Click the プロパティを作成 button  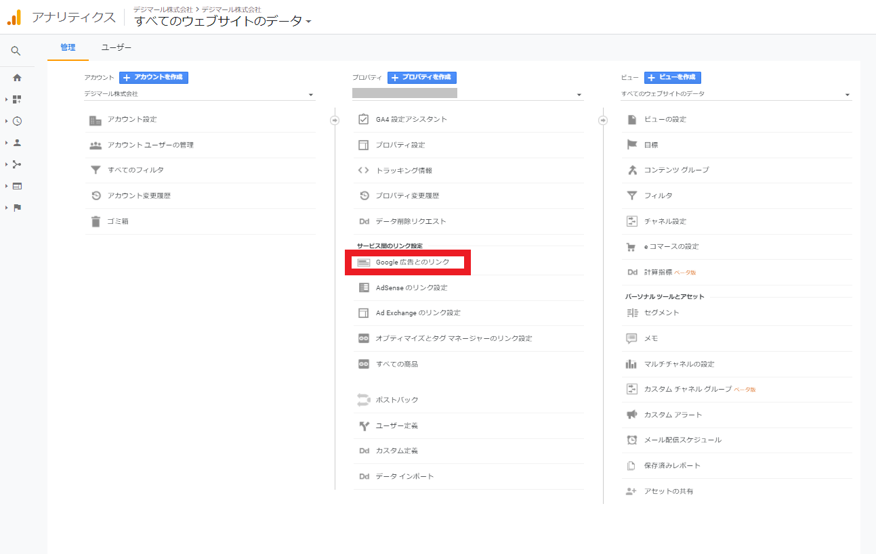[422, 78]
